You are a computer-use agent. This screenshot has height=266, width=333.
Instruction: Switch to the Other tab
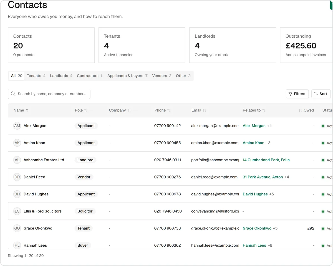click(183, 76)
